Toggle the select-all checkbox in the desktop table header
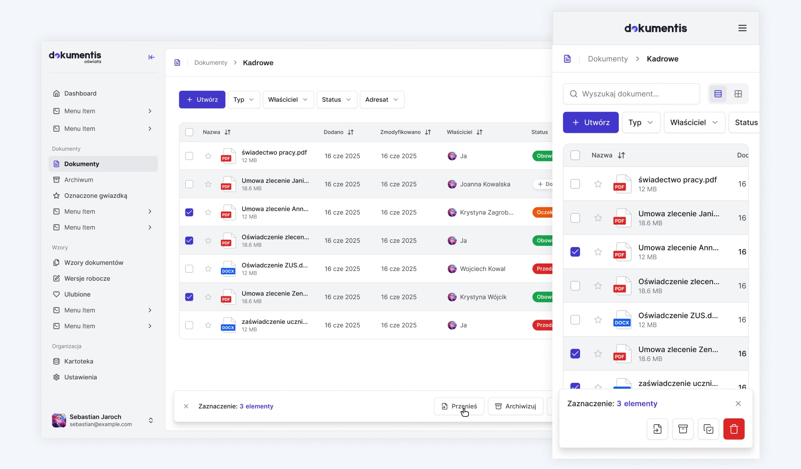Image resolution: width=801 pixels, height=469 pixels. pyautogui.click(x=189, y=132)
